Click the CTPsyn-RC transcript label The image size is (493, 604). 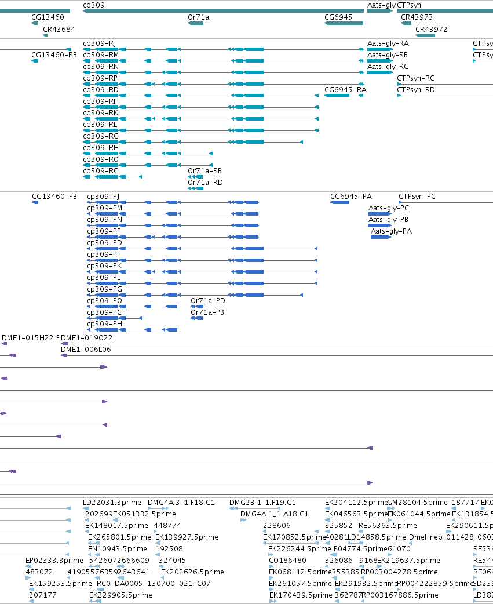coord(415,78)
